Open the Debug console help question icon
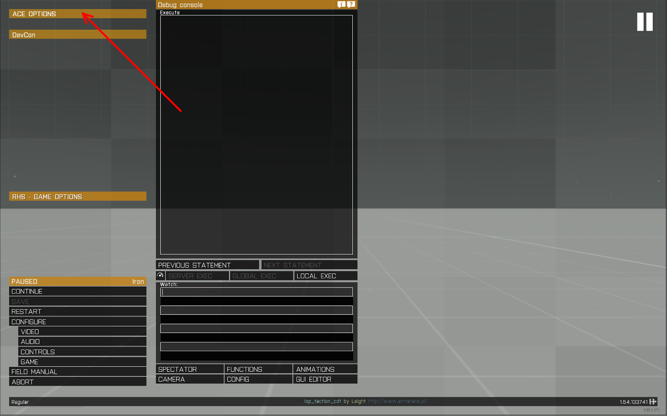This screenshot has height=416, width=667. tap(351, 5)
